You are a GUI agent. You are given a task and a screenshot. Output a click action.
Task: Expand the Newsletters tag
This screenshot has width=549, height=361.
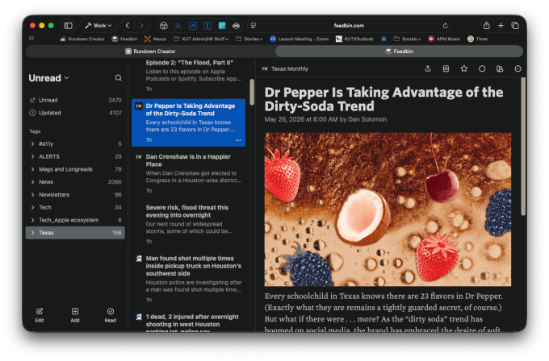pyautogui.click(x=32, y=195)
